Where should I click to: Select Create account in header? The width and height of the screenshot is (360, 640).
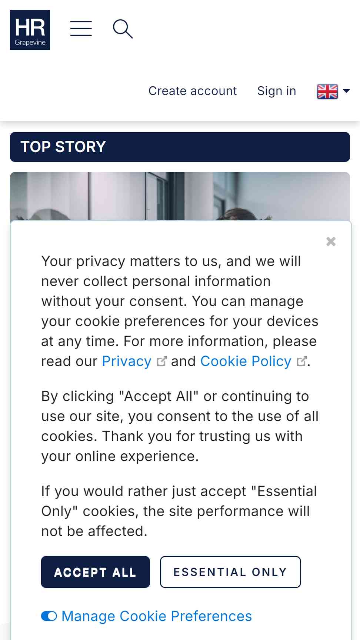(193, 91)
